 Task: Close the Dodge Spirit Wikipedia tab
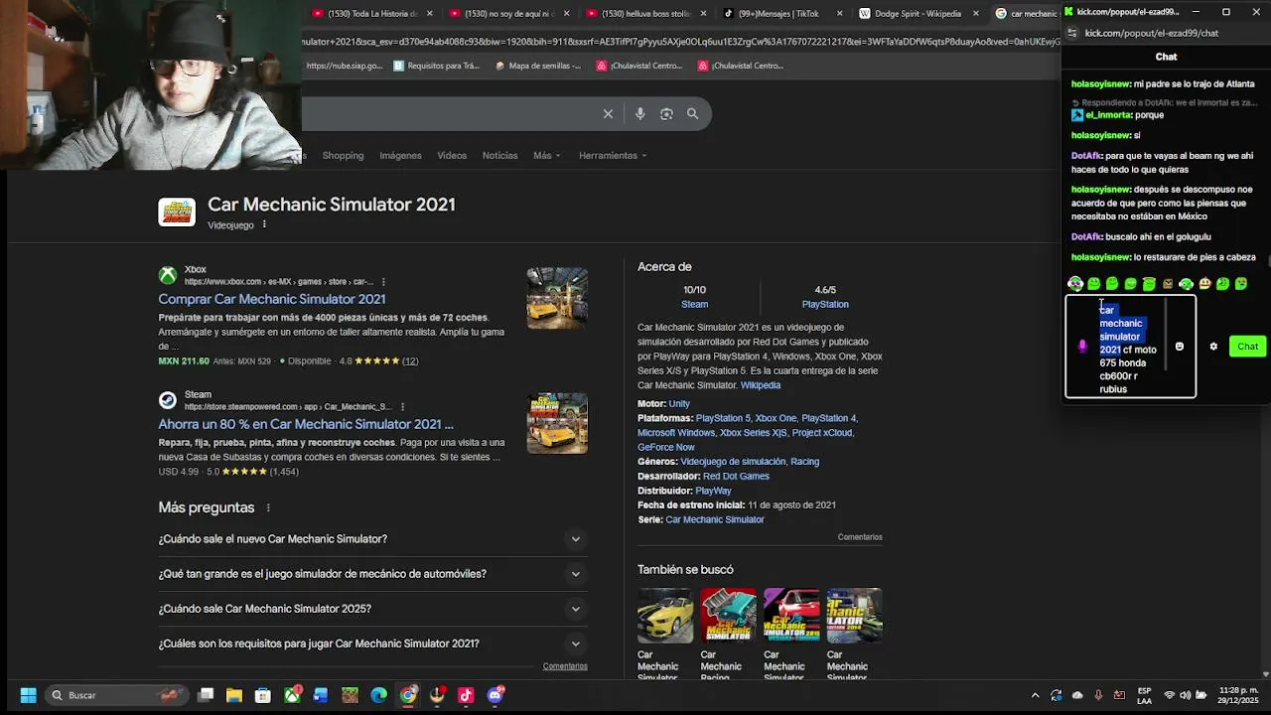[976, 13]
